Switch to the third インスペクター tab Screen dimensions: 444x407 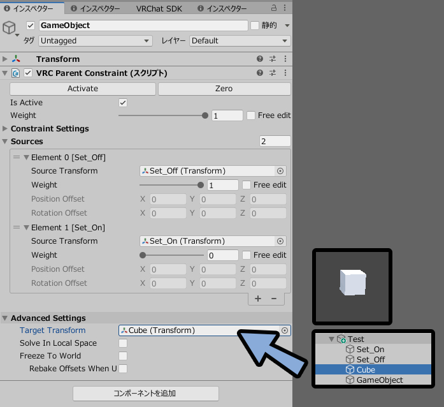point(222,8)
